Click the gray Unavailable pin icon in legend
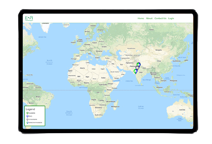This screenshot has height=144, width=212. [x=27, y=120]
